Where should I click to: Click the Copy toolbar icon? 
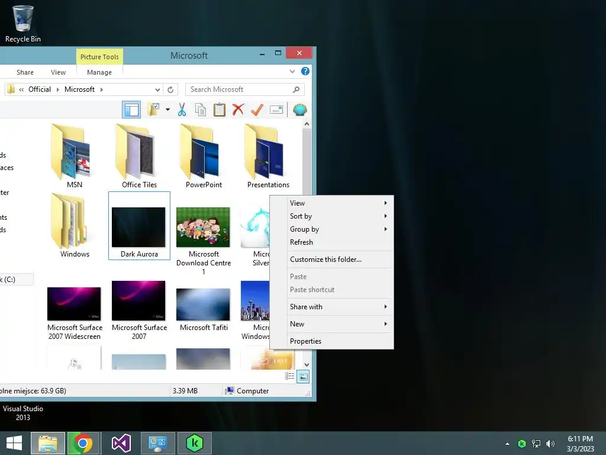coord(201,110)
